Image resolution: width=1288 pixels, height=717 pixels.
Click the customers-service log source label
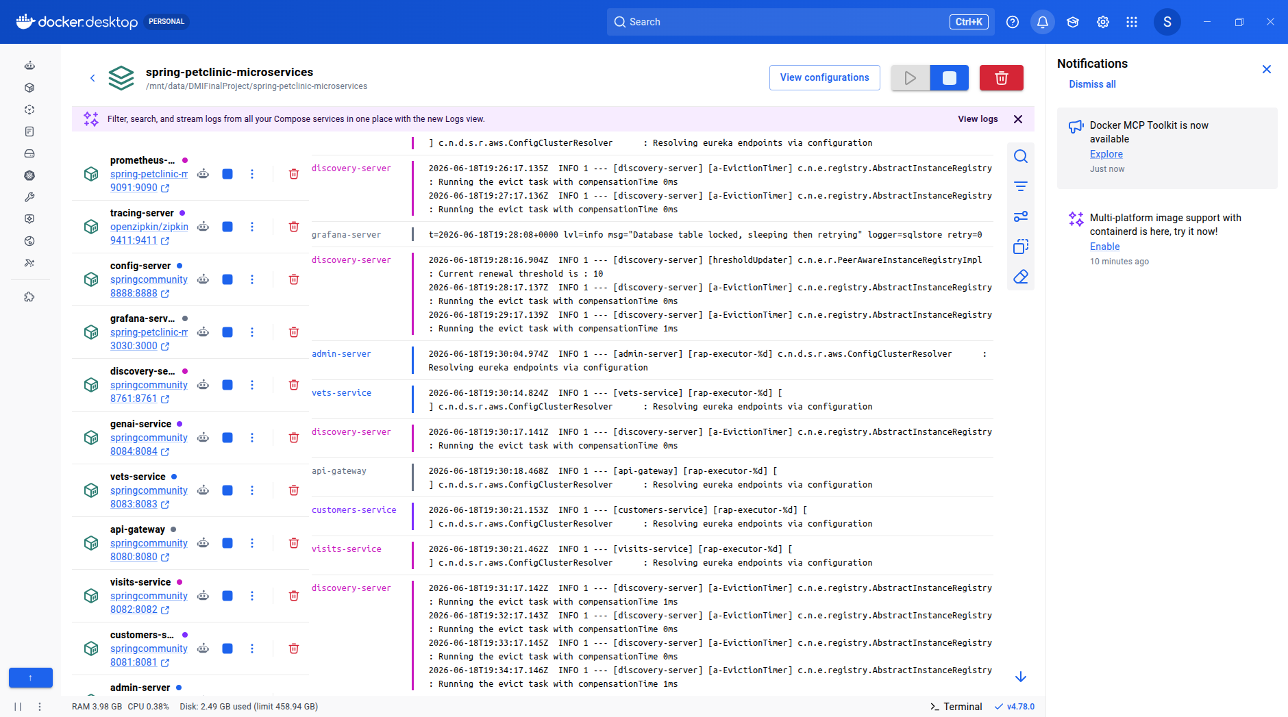[354, 510]
